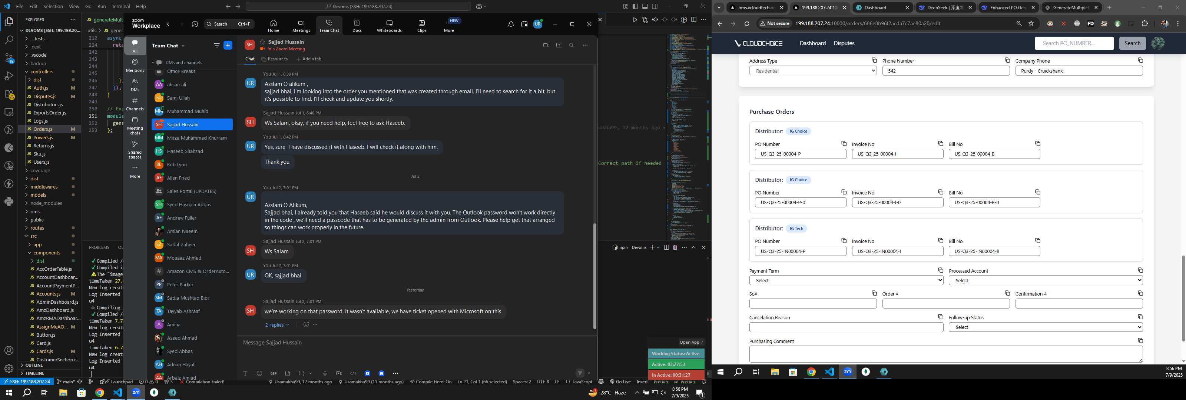Copy PO Number US-Q3-25-00004-P

click(x=844, y=144)
